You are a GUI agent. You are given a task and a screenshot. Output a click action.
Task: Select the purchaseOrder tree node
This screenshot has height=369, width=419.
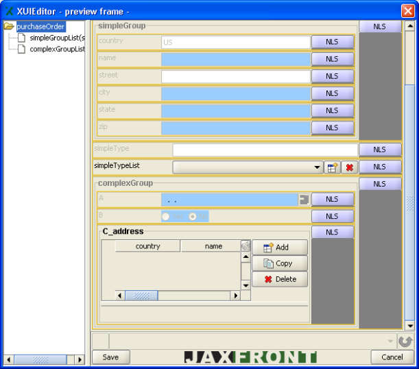click(40, 27)
